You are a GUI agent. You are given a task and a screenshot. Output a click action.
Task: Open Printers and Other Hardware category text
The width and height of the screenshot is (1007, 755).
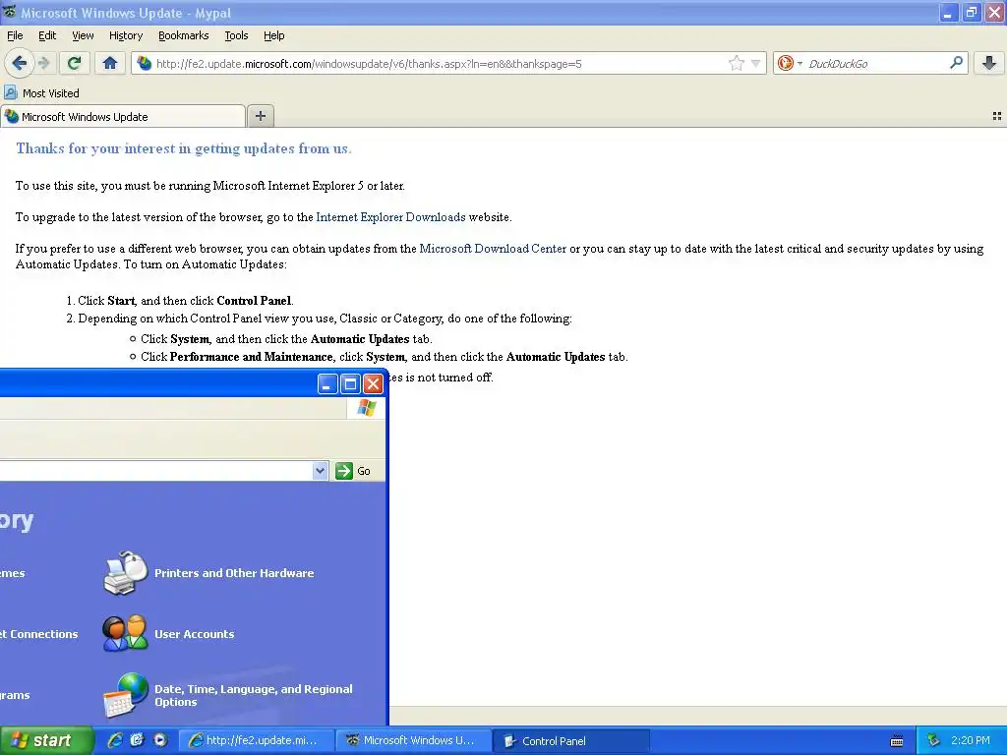coord(234,573)
